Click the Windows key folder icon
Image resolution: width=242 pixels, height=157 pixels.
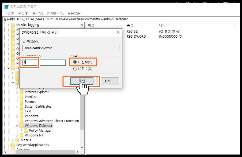click(22, 116)
